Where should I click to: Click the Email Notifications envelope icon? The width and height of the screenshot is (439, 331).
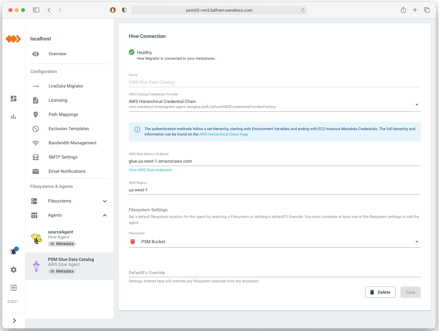(x=36, y=172)
